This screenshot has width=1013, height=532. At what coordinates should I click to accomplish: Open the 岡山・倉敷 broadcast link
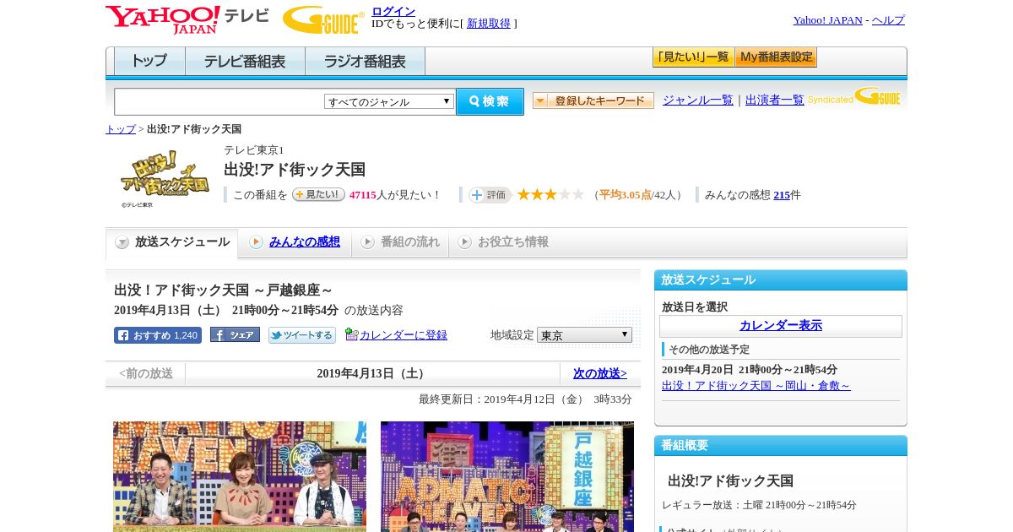[756, 386]
